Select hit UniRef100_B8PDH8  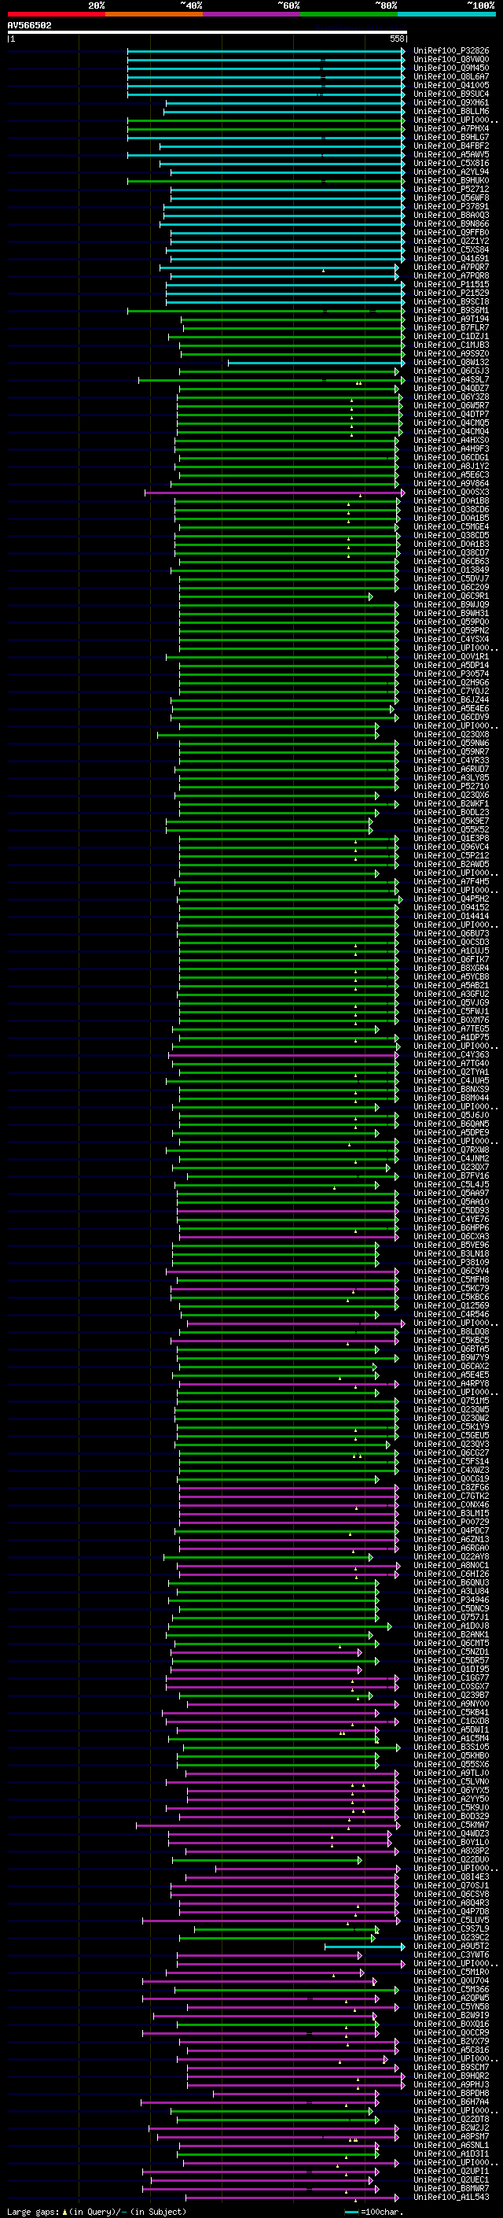[450, 2092]
